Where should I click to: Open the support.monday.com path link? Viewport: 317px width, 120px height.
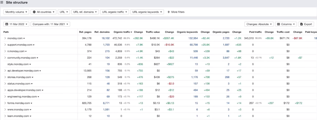20,45
